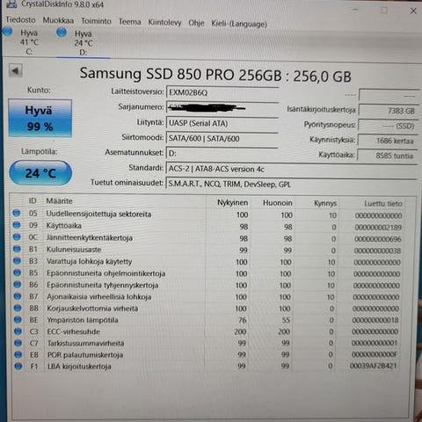Open the Teema menu

tap(130, 22)
